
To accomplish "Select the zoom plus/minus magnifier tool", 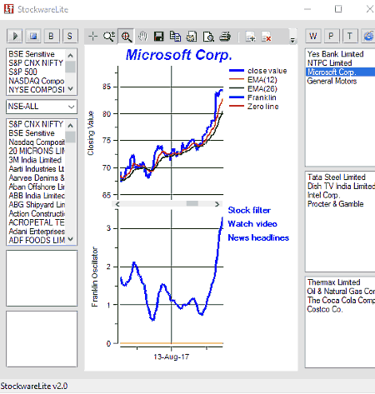I will pos(109,37).
